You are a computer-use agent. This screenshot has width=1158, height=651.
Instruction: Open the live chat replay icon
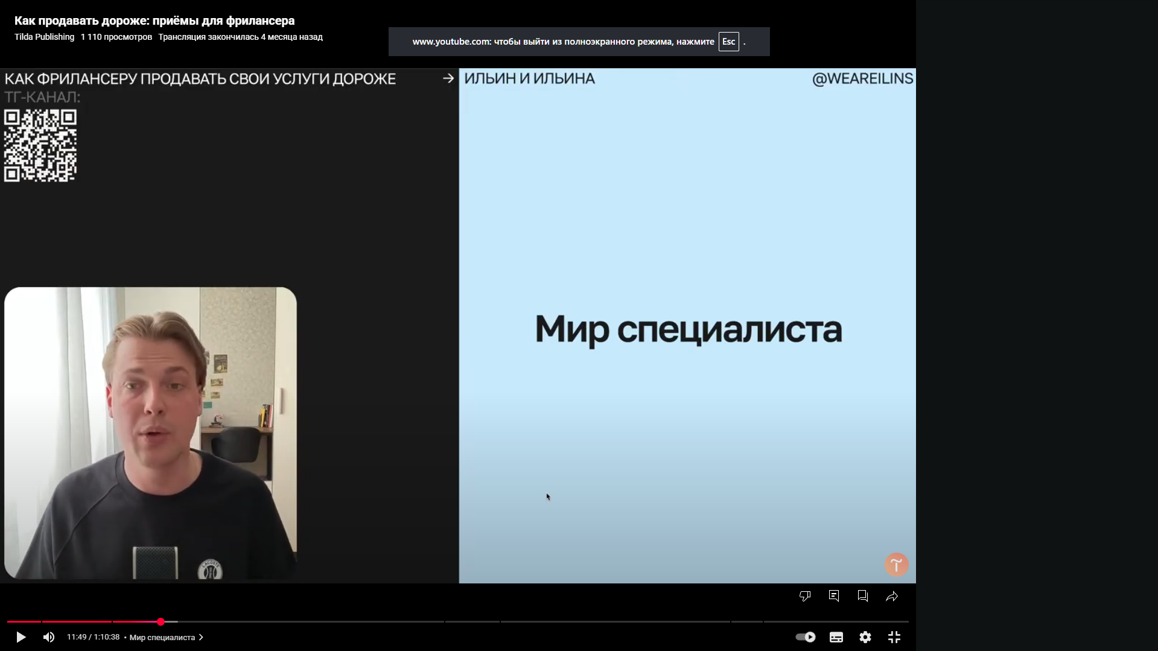tap(862, 596)
